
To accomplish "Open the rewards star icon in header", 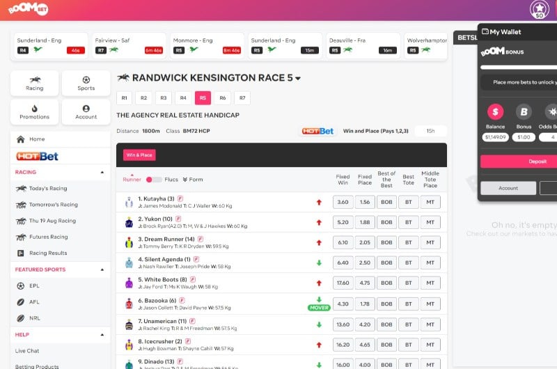I will pos(539,10).
